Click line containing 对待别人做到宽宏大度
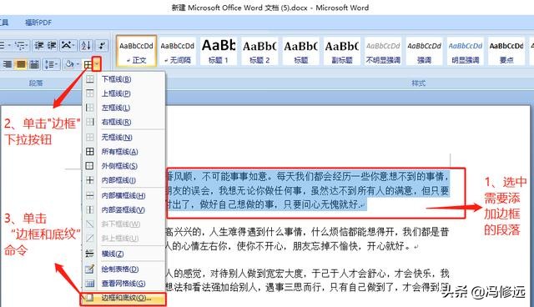This screenshot has width=534, height=307. pyautogui.click(x=307, y=274)
